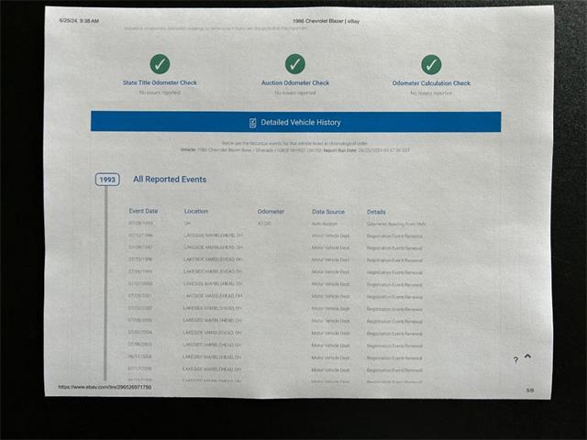Image resolution: width=587 pixels, height=440 pixels.
Task: Click the 1986 Chevrolet Blazer | eBay page title
Action: coord(327,21)
